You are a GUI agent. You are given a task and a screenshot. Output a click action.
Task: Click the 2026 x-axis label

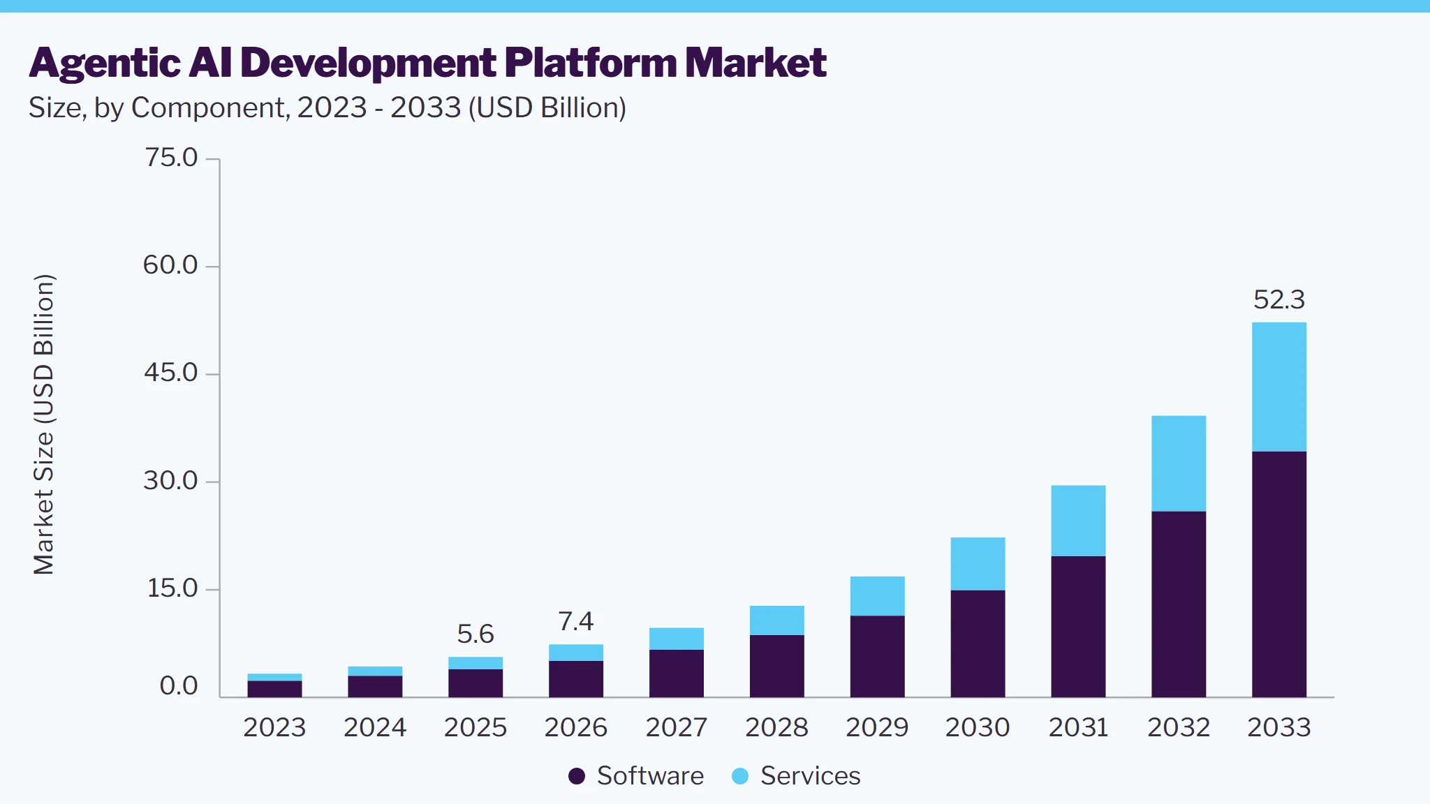tap(576, 728)
